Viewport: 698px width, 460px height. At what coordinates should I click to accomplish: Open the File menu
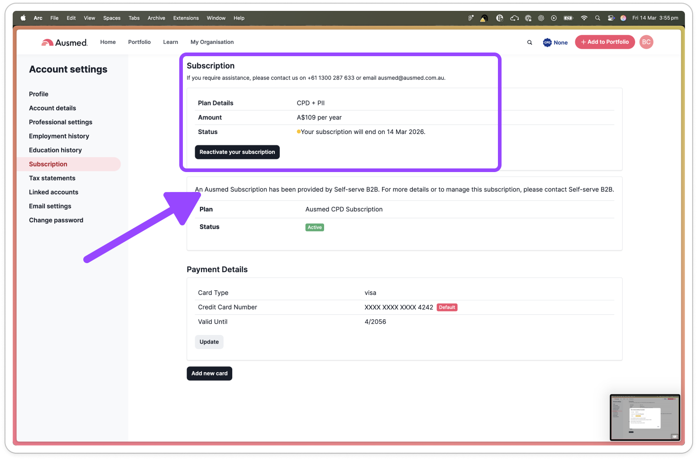[x=54, y=18]
